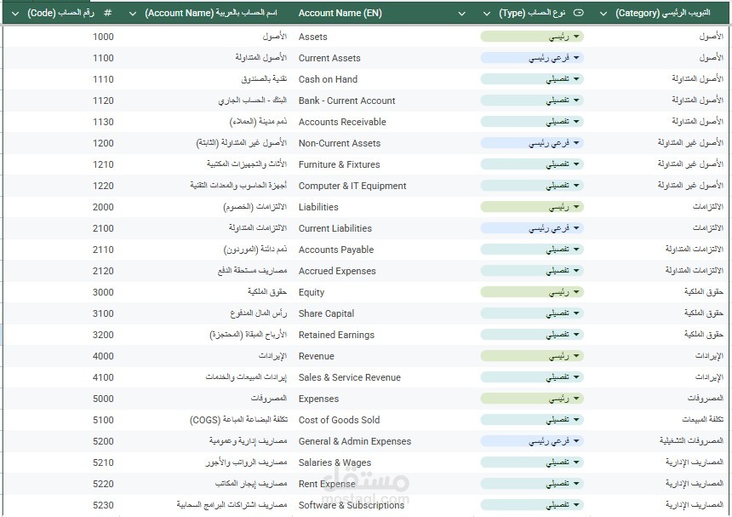732x517 pixels.
Task: Select the cell containing account code 1130
Action: 61,122
